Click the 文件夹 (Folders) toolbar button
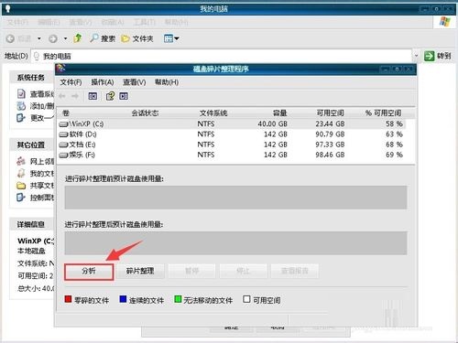The width and height of the screenshot is (458, 343). pyautogui.click(x=137, y=38)
